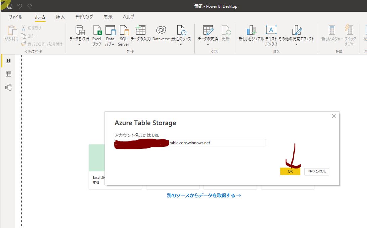Open the SQL Server data source

click(x=124, y=31)
